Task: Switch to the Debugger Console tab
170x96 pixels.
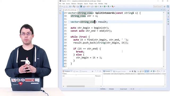Action: pos(120,71)
